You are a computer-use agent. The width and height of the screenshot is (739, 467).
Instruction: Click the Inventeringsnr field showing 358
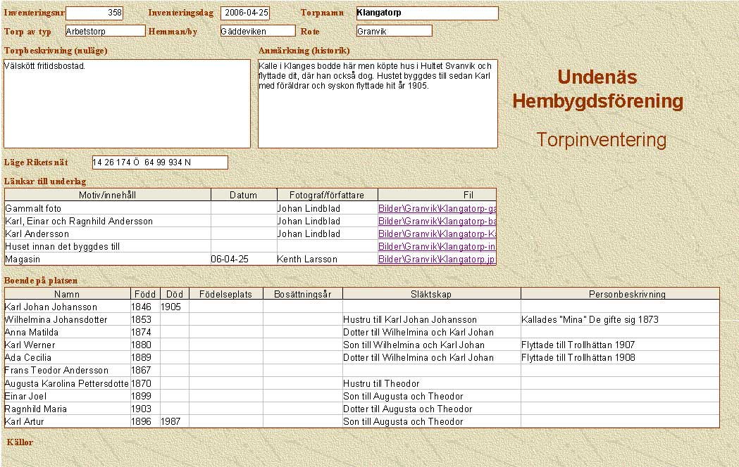pyautogui.click(x=94, y=13)
